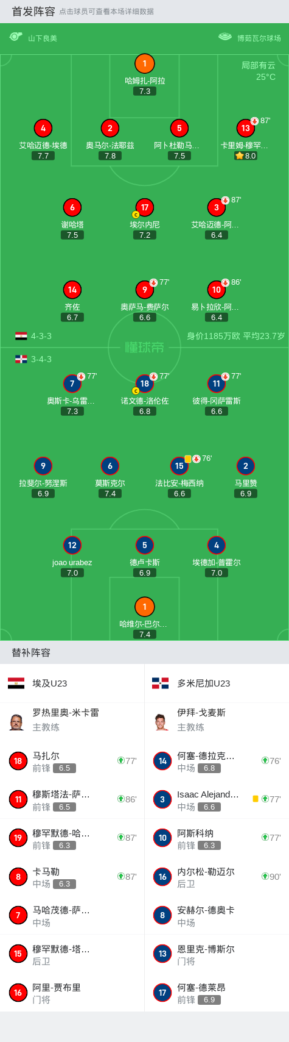Select Egypt player number 13 卡里姆-穆罕 badge

[x=245, y=128]
